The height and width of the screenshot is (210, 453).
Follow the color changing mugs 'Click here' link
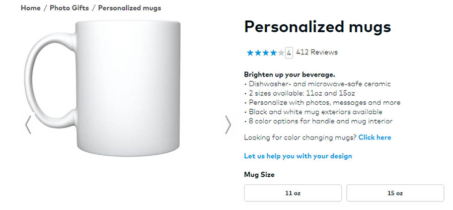[374, 137]
